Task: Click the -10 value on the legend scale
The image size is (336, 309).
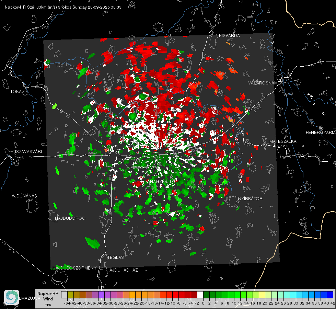Action: 172,304
